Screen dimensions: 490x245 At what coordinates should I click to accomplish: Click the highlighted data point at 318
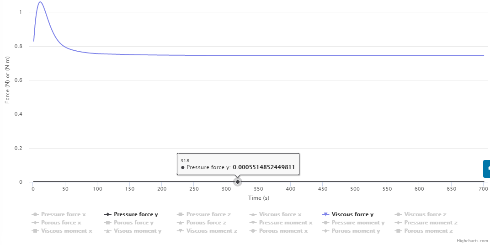[x=238, y=182]
